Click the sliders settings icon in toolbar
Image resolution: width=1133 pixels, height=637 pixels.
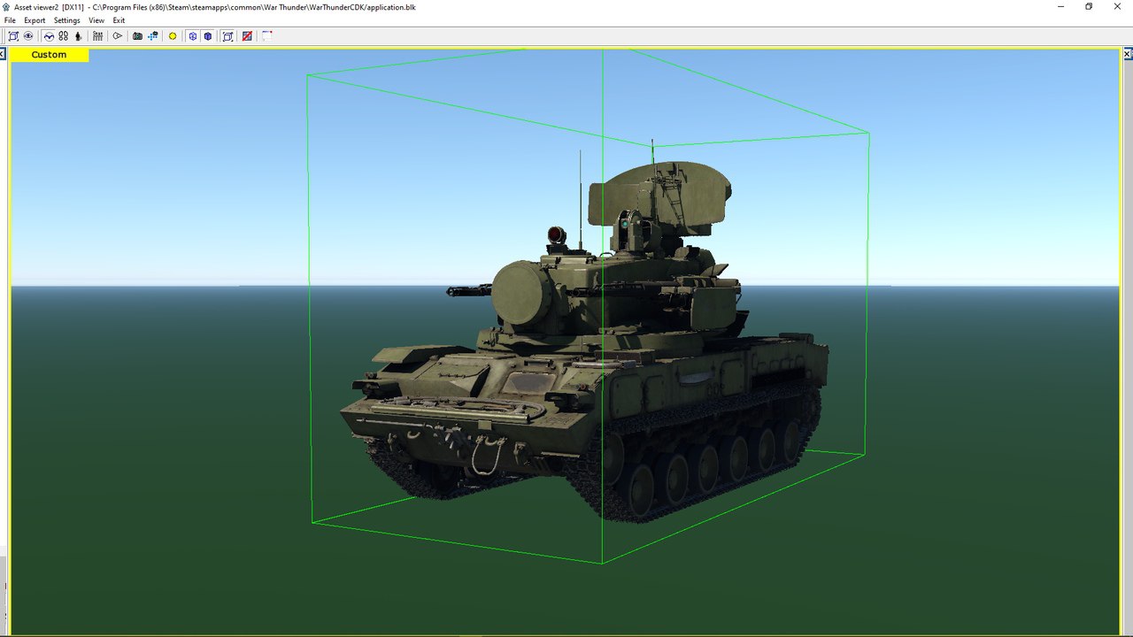tap(97, 36)
